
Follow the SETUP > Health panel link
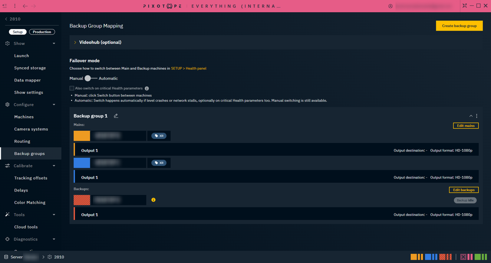pyautogui.click(x=189, y=68)
